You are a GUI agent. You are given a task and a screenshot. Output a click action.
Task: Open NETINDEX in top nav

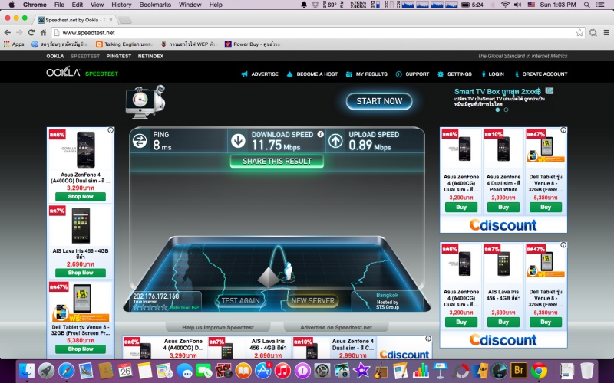pyautogui.click(x=150, y=56)
